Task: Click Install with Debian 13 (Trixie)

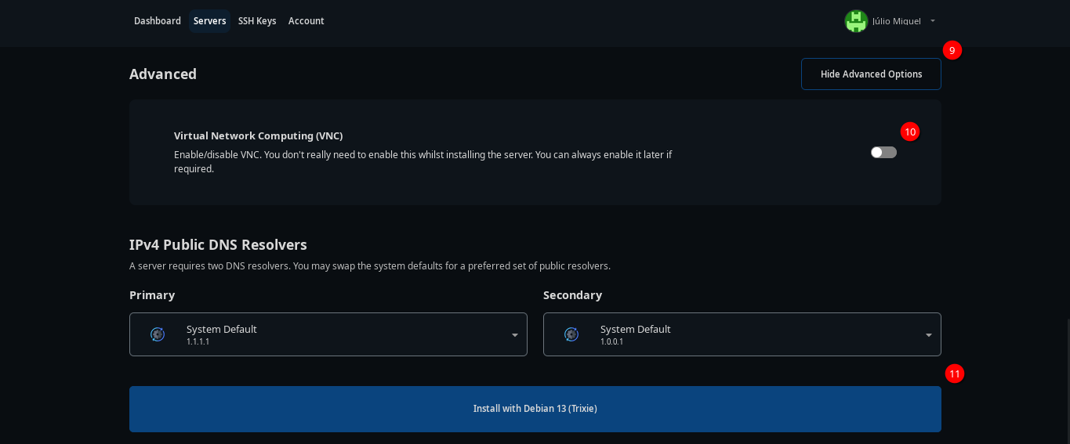Action: [535, 409]
